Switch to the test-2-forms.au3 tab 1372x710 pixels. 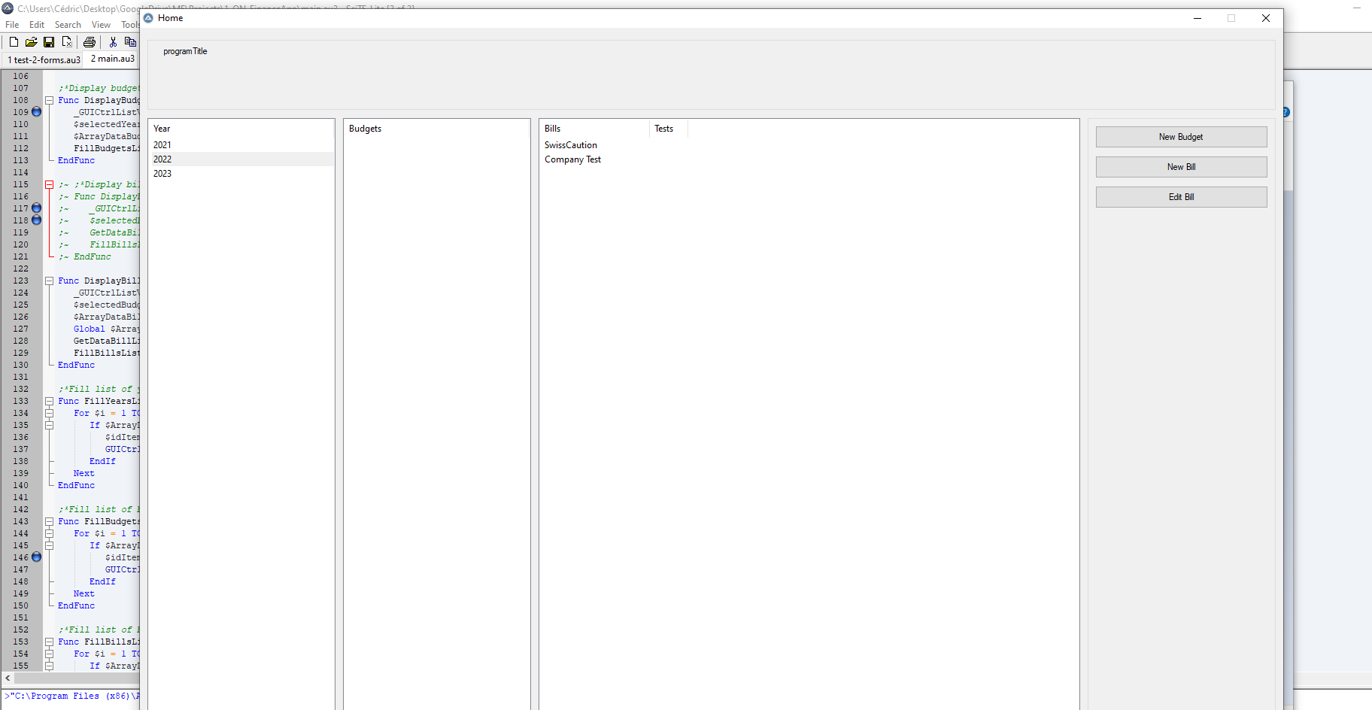coord(44,59)
